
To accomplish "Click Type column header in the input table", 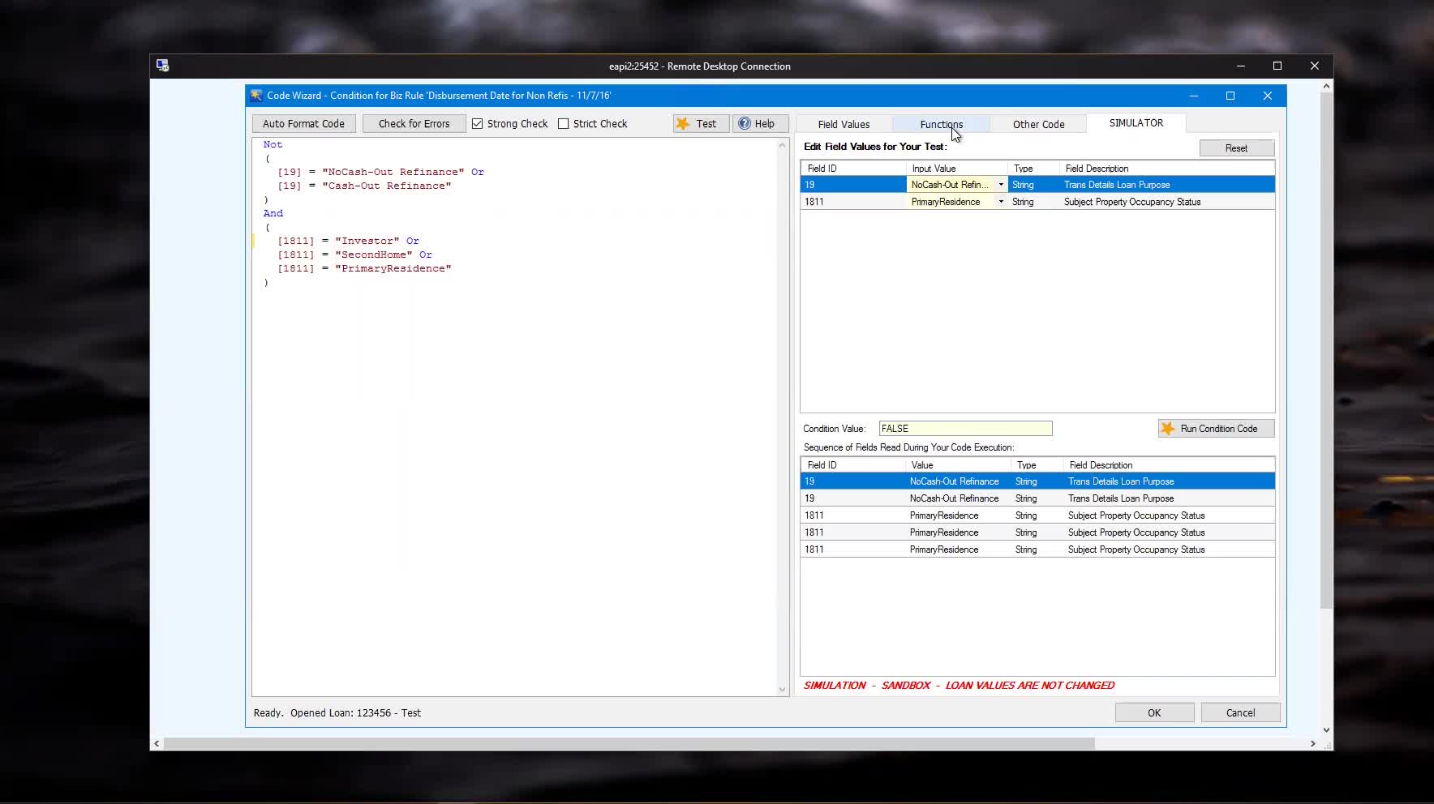I will point(1034,169).
